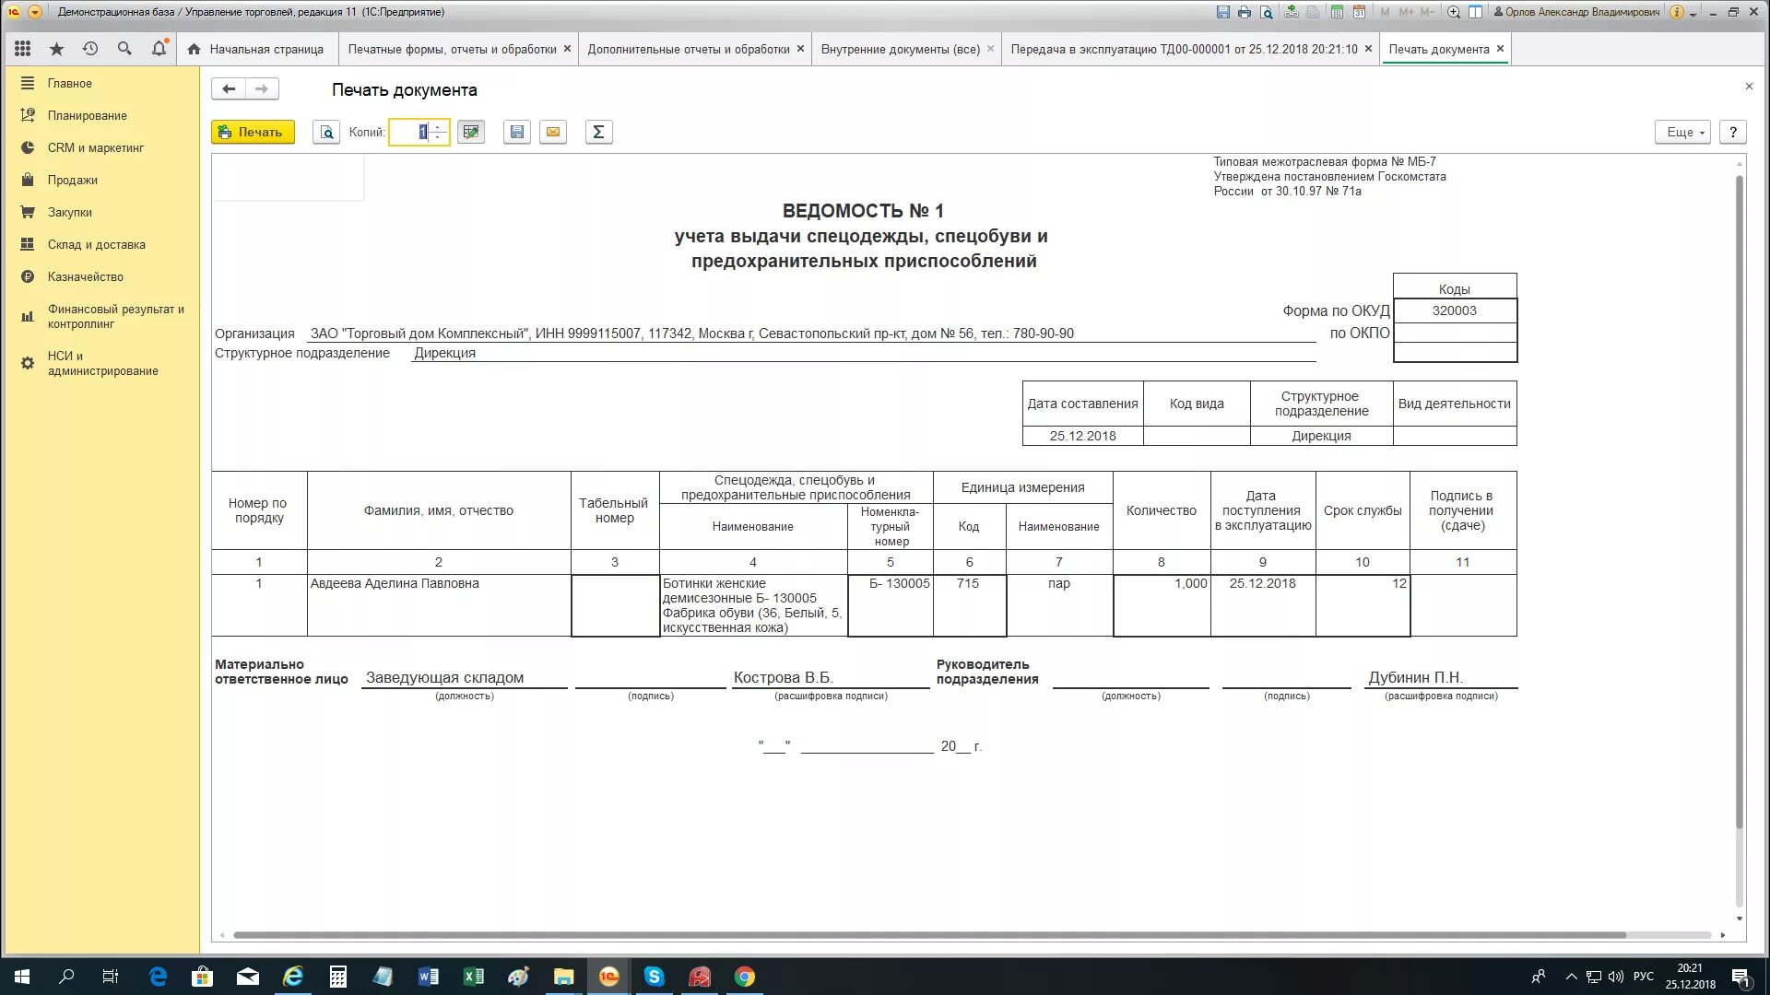1770x995 pixels.
Task: Select the ОКУД code cell 320003
Action: [x=1455, y=310]
